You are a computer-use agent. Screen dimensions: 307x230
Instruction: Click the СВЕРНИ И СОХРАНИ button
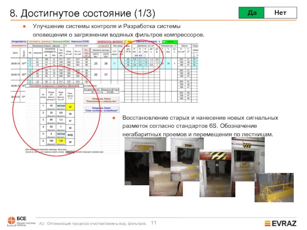pos(148,42)
